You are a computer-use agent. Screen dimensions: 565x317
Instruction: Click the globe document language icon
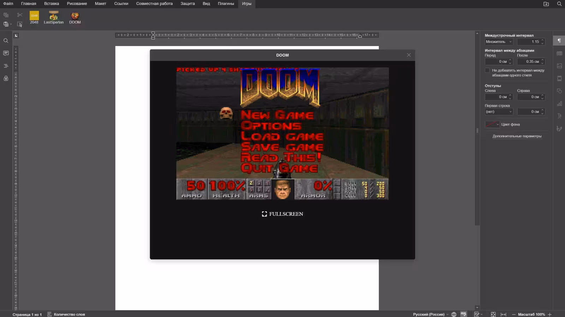tap(454, 315)
